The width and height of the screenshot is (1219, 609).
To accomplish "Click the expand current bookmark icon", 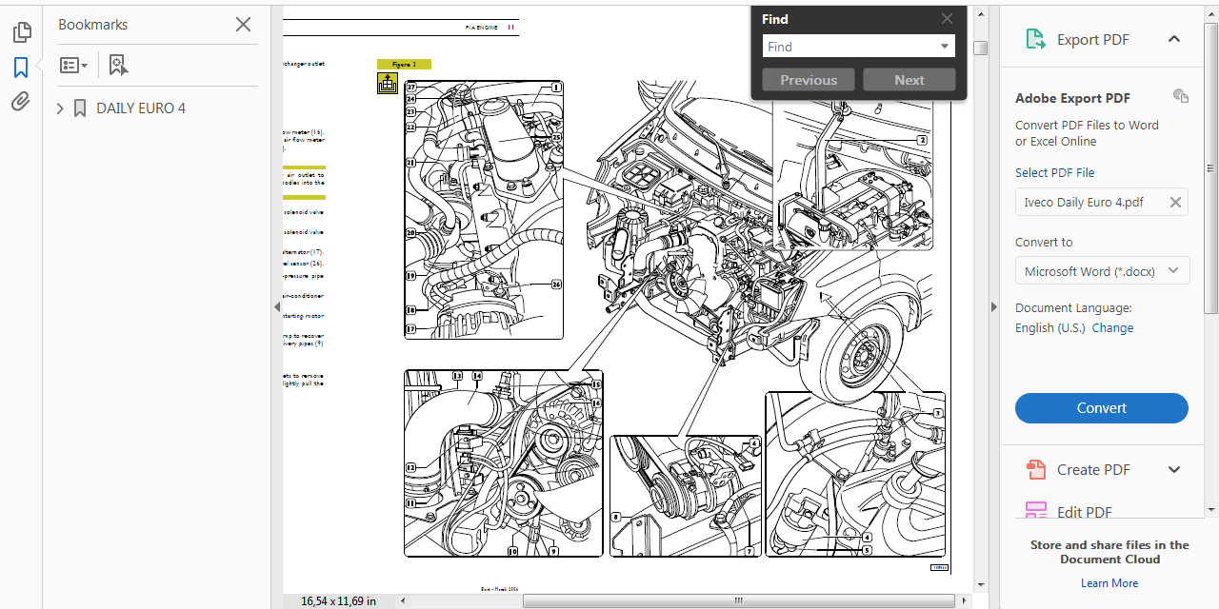I will 117,65.
